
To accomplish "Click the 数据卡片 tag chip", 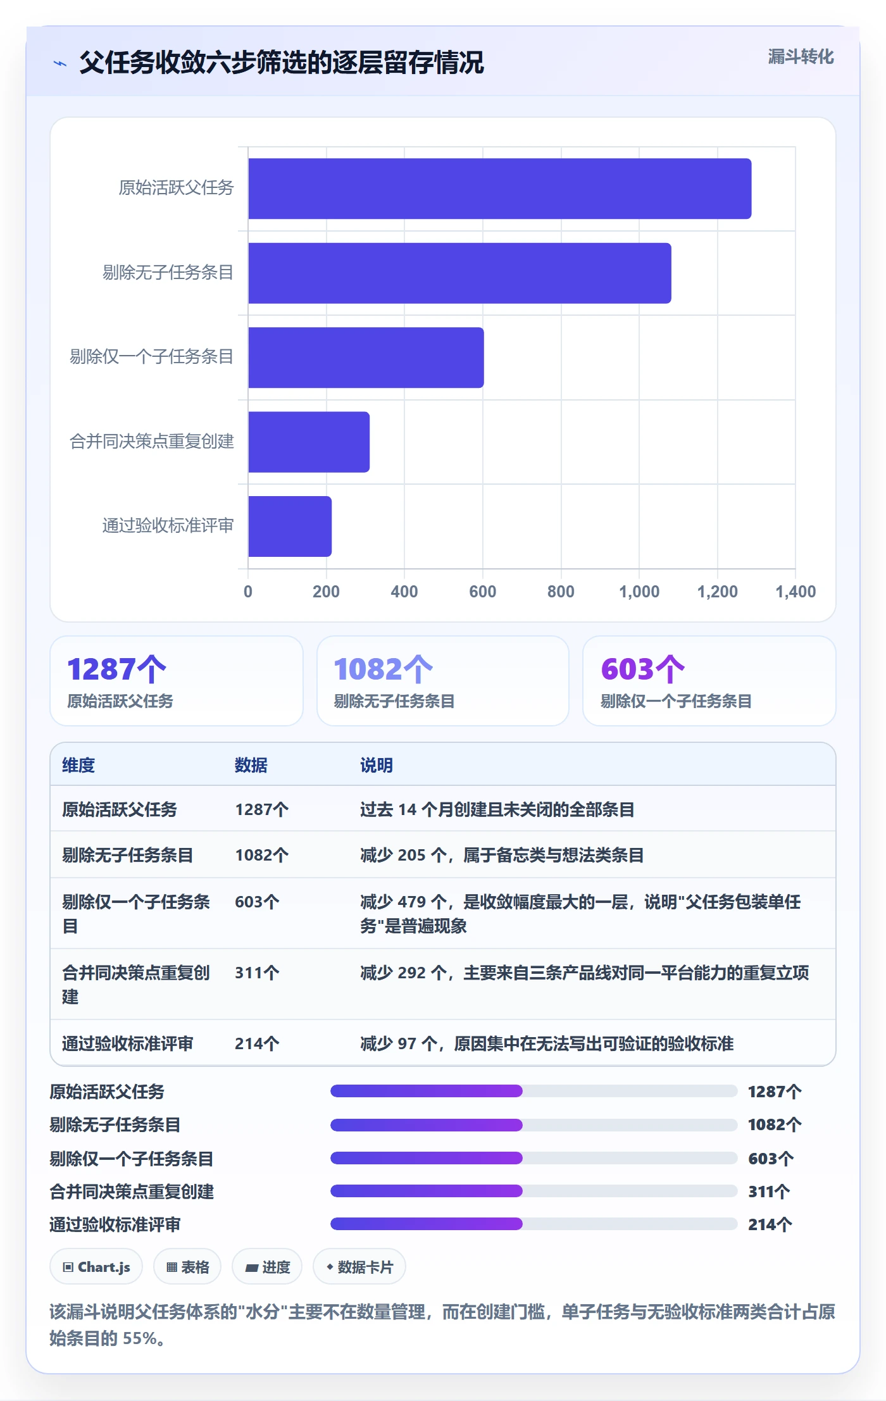I will pyautogui.click(x=359, y=1267).
